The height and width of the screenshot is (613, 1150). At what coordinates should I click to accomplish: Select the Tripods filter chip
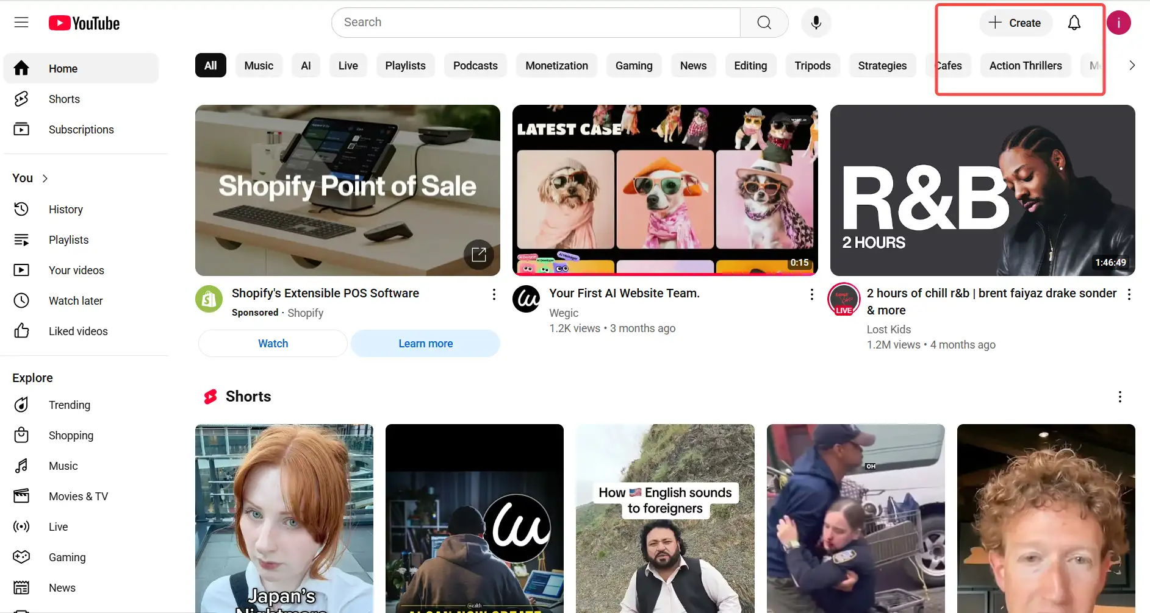pos(812,65)
